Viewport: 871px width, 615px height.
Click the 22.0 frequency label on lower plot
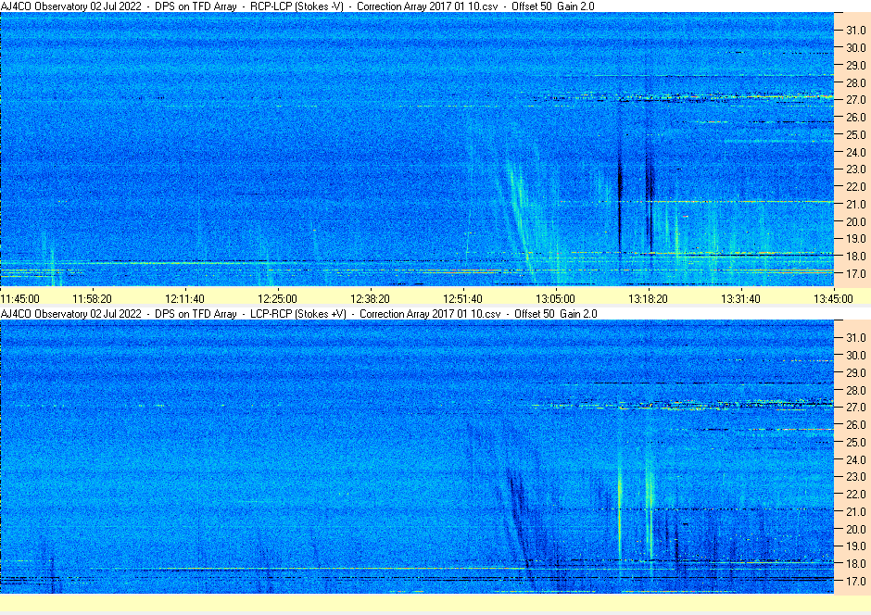[855, 494]
